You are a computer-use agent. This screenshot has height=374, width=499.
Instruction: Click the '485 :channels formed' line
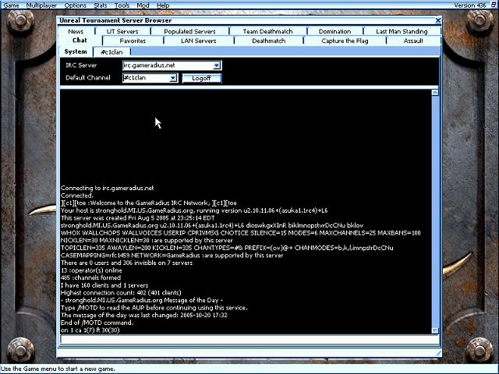click(x=90, y=277)
